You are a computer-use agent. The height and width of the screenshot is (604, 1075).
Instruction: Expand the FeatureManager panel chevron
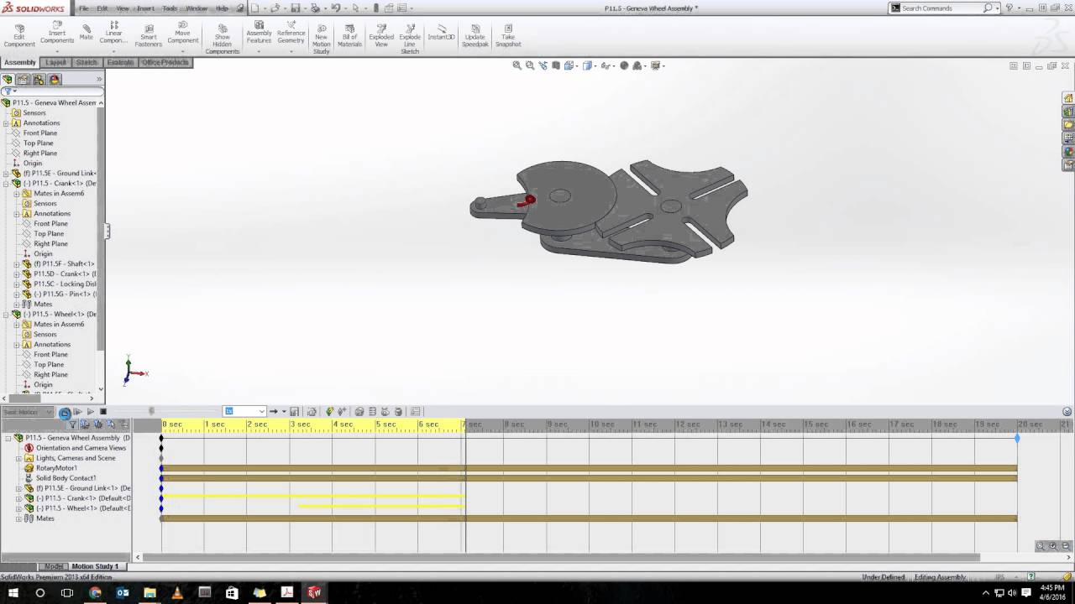pos(99,80)
